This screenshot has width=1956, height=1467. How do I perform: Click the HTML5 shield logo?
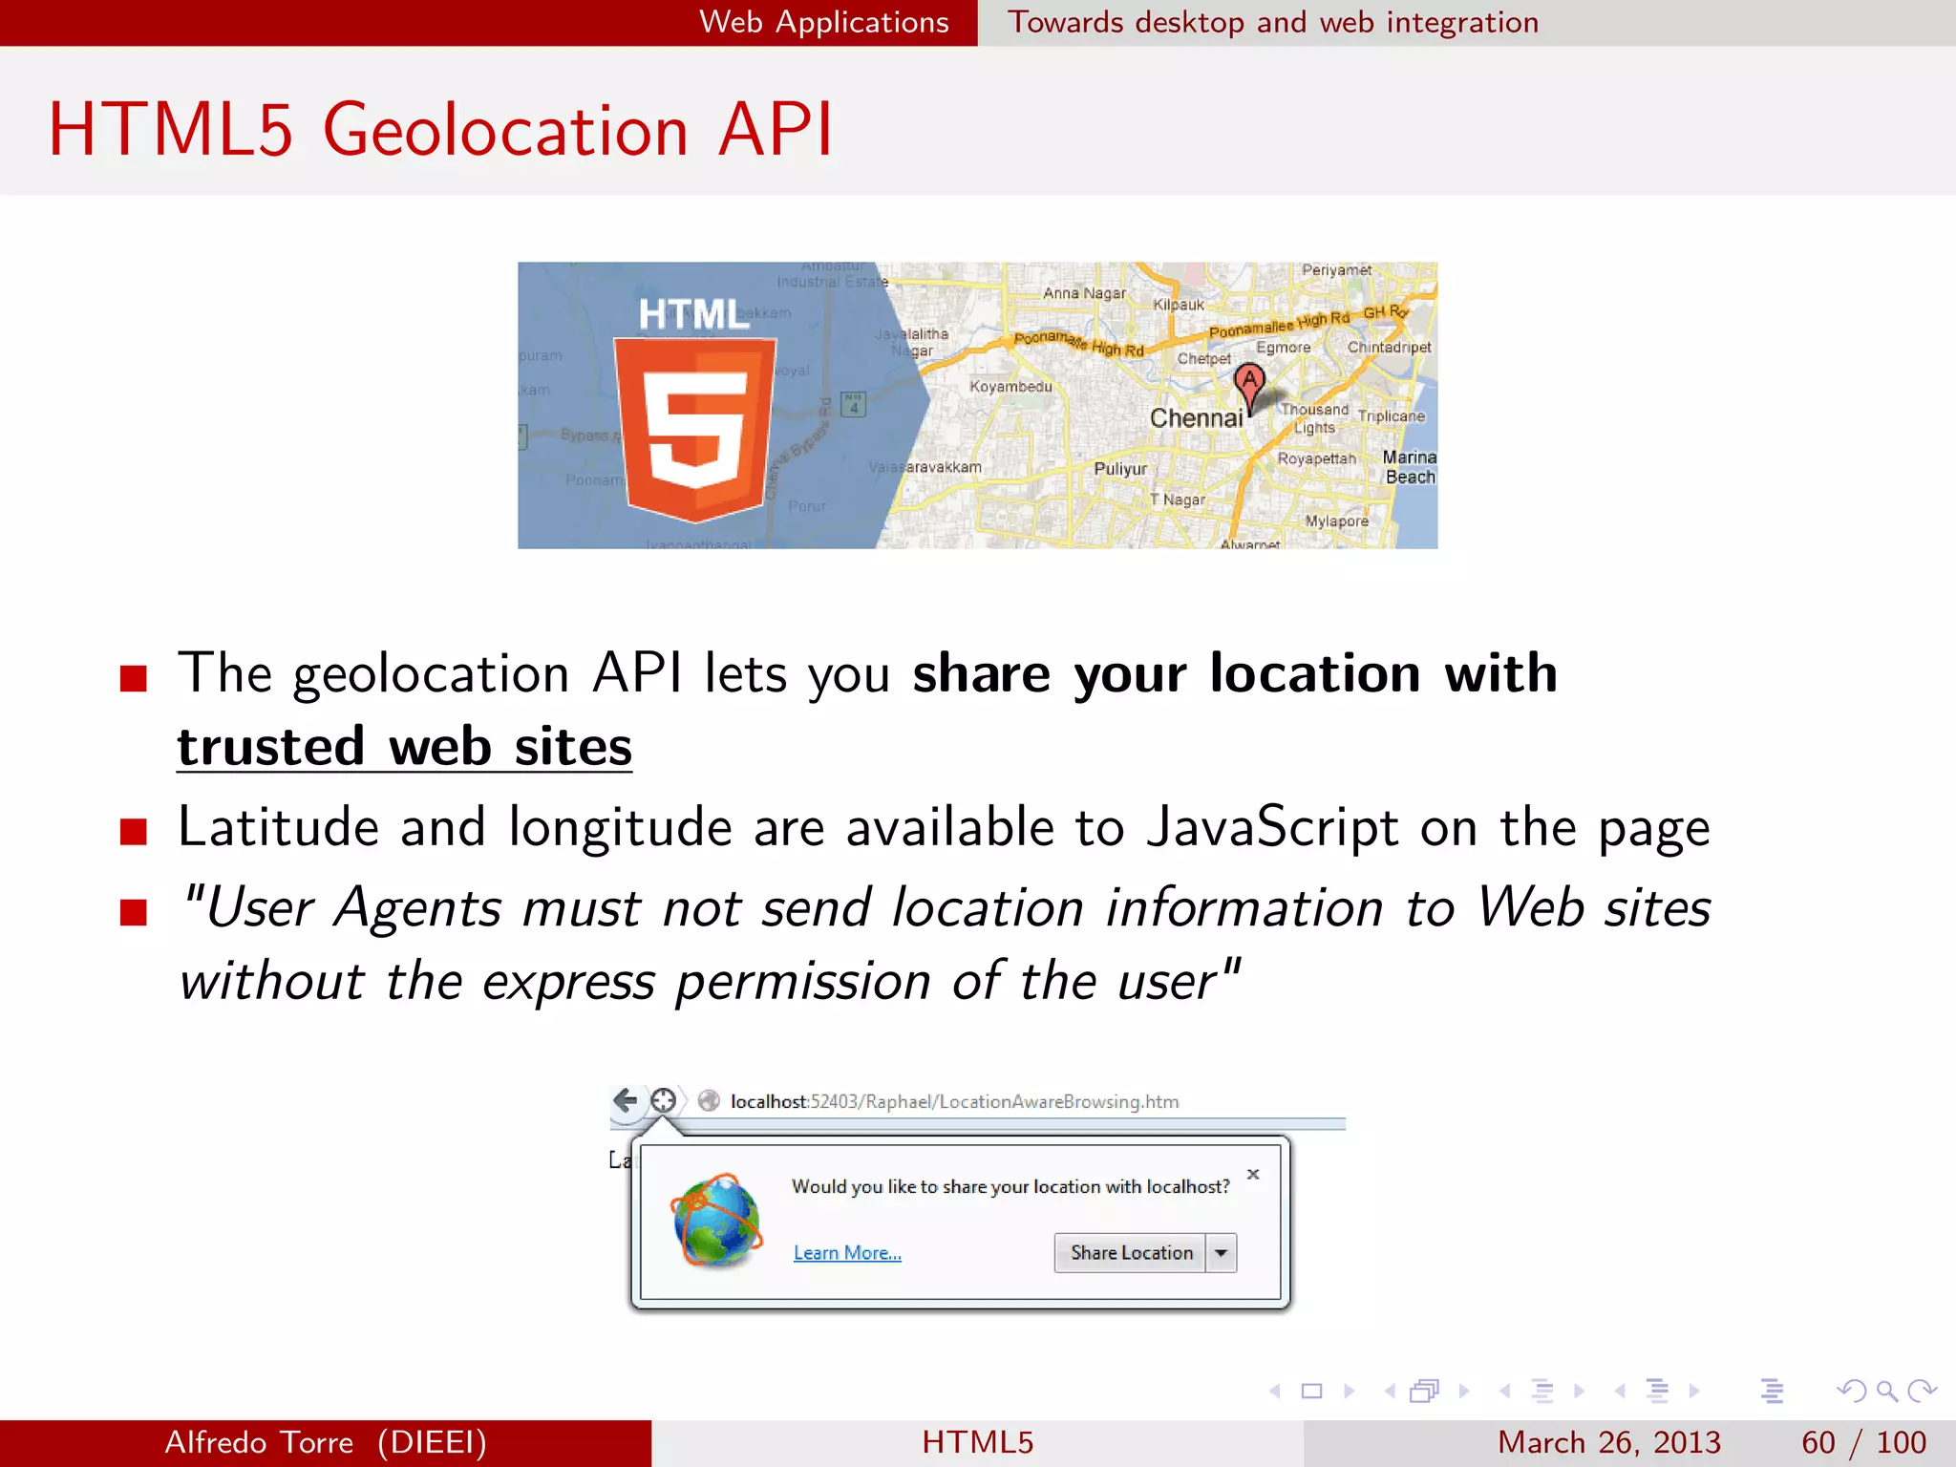[x=695, y=430]
